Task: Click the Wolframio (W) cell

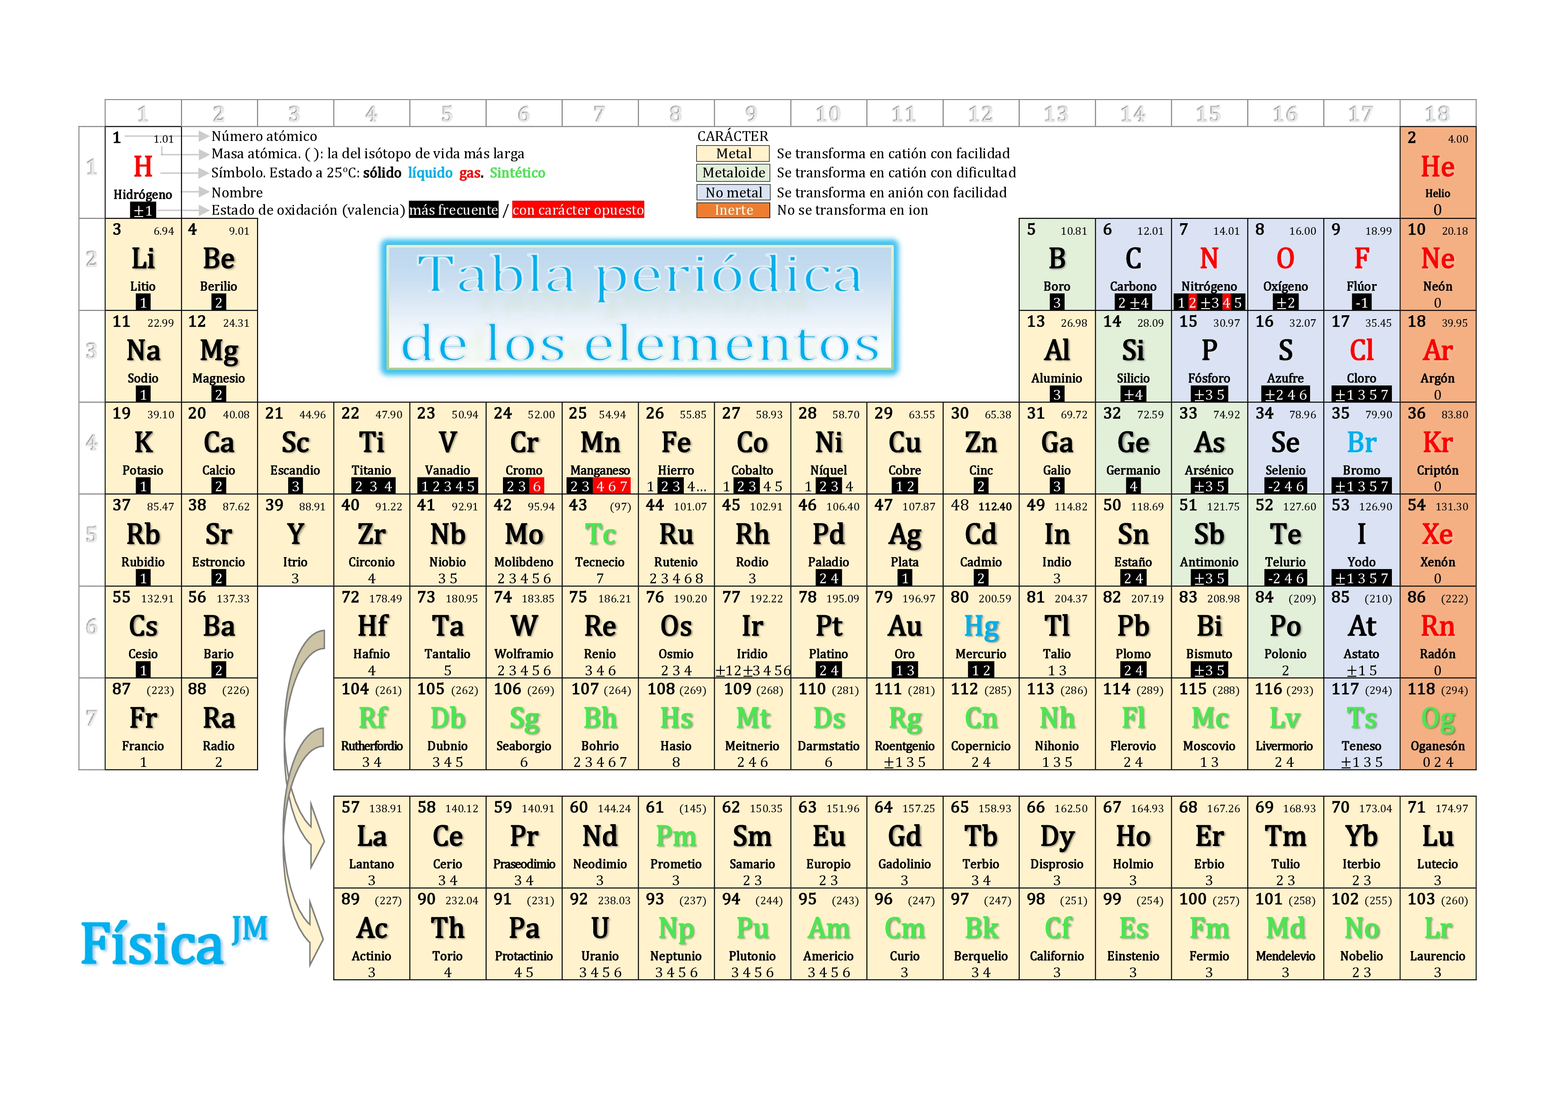Action: [524, 632]
